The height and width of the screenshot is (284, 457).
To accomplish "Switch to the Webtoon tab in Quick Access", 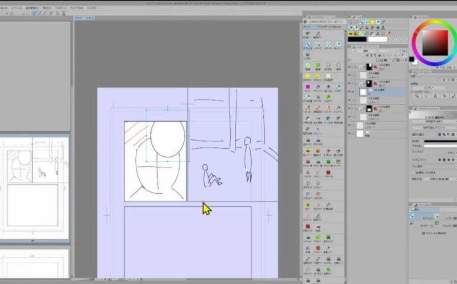I will (x=337, y=27).
